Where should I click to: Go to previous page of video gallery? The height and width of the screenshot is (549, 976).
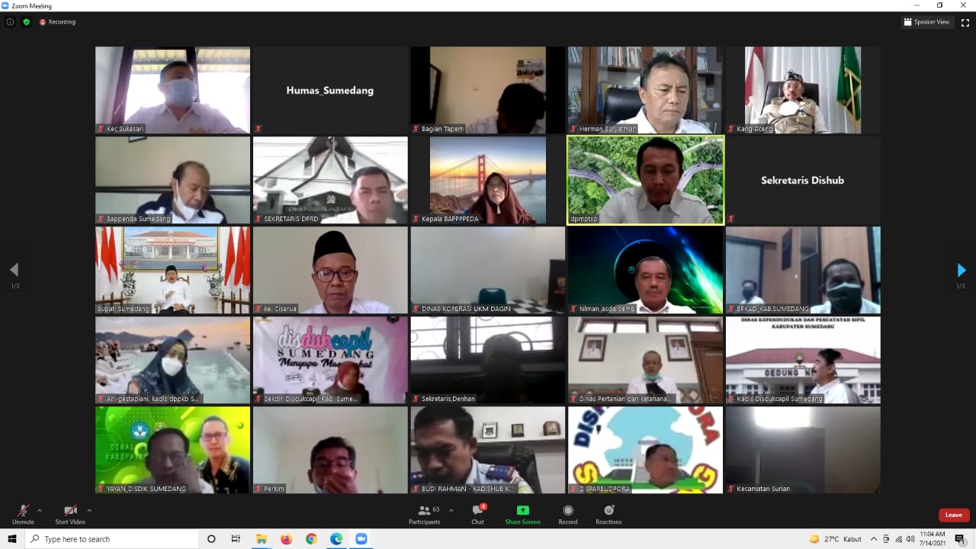pyautogui.click(x=14, y=270)
